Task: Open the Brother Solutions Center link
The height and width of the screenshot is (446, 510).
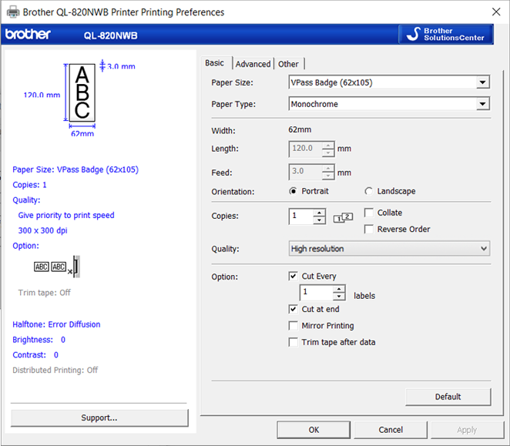Action: (x=446, y=34)
